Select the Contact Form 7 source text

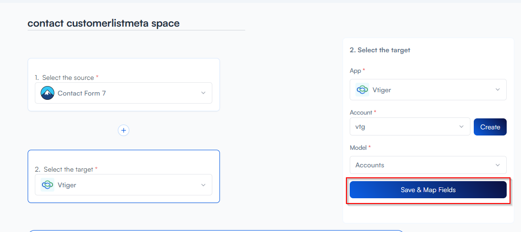82,93
